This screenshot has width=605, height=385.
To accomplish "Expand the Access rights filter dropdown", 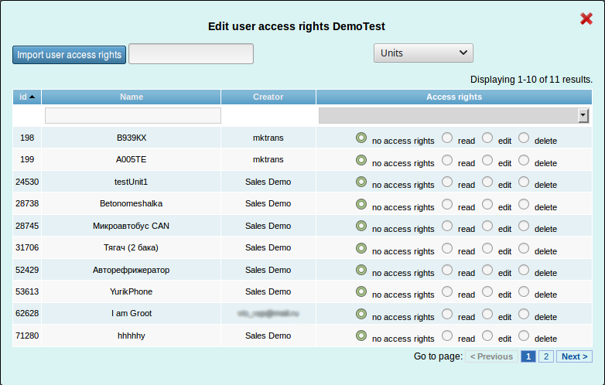I will tap(583, 115).
